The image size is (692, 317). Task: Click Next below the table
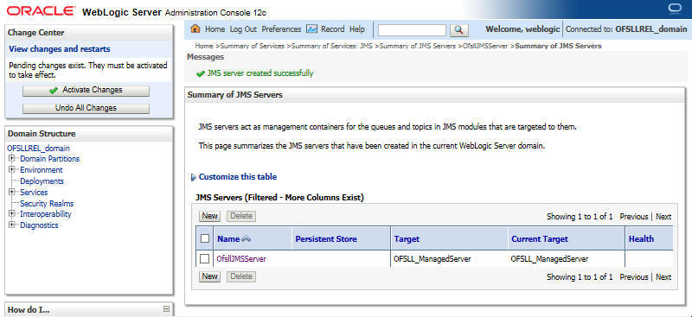tap(663, 277)
